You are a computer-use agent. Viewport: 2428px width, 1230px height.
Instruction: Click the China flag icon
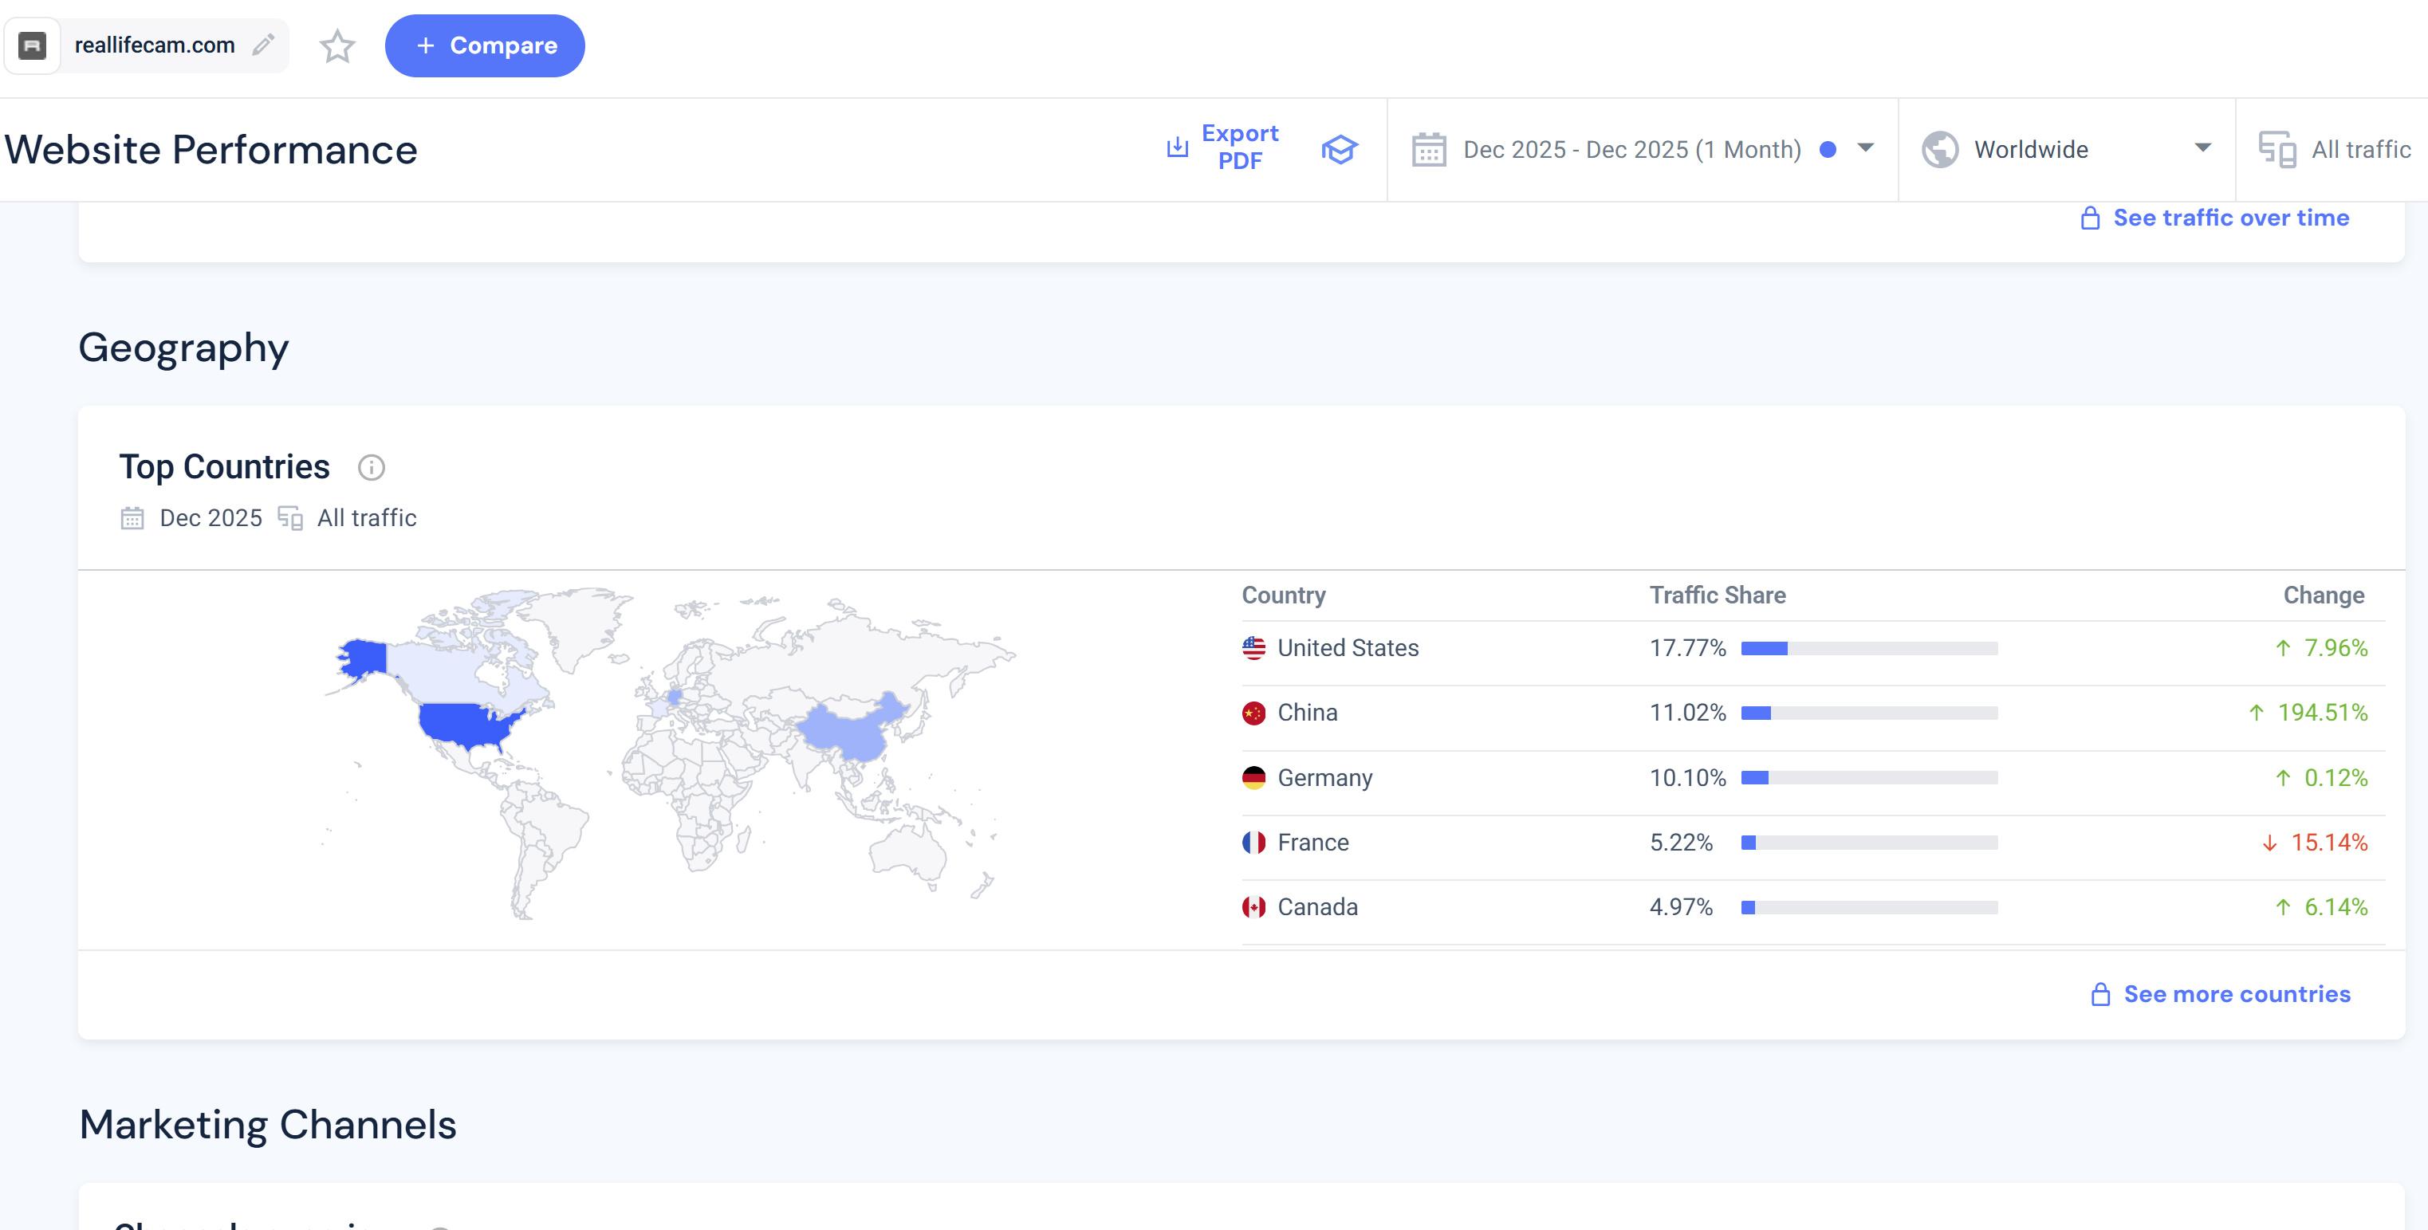pyautogui.click(x=1253, y=713)
